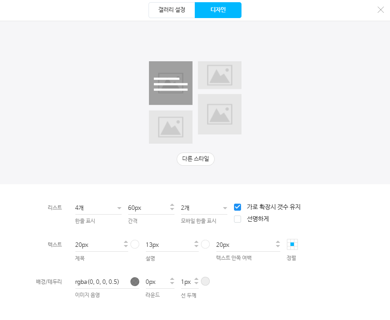This screenshot has height=320, width=390.
Task: Select the 디자인 tab
Action: pos(218,10)
